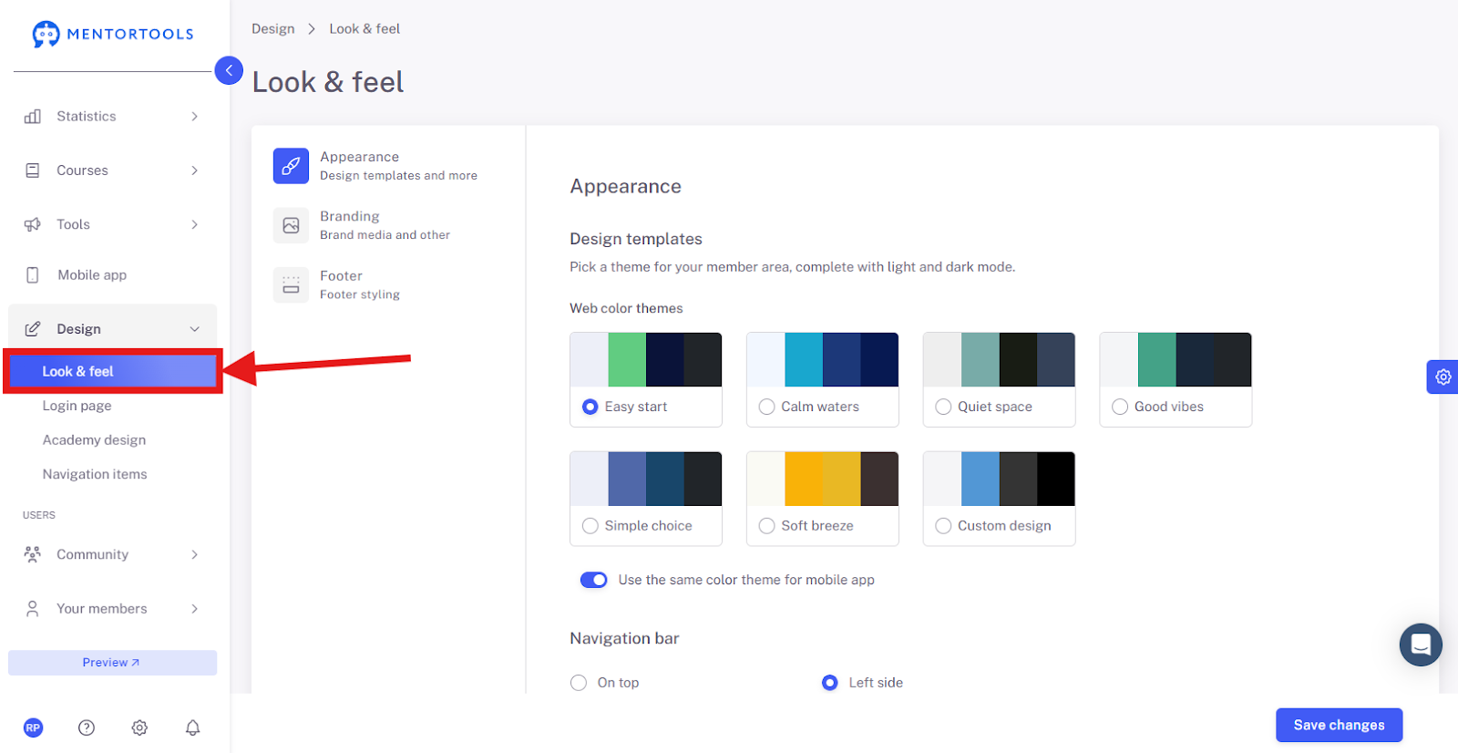This screenshot has height=753, width=1458.
Task: Open the help question mark icon
Action: pyautogui.click(x=87, y=727)
